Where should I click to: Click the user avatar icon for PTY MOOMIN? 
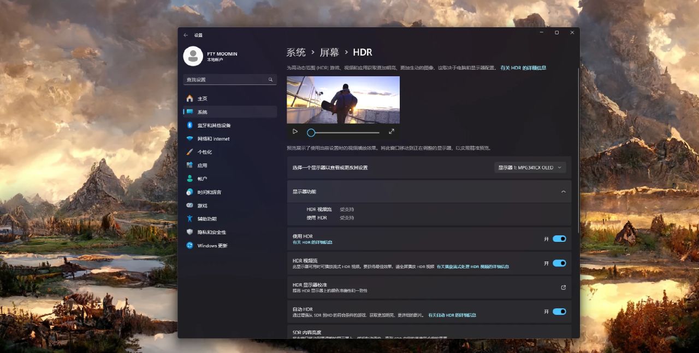point(193,56)
